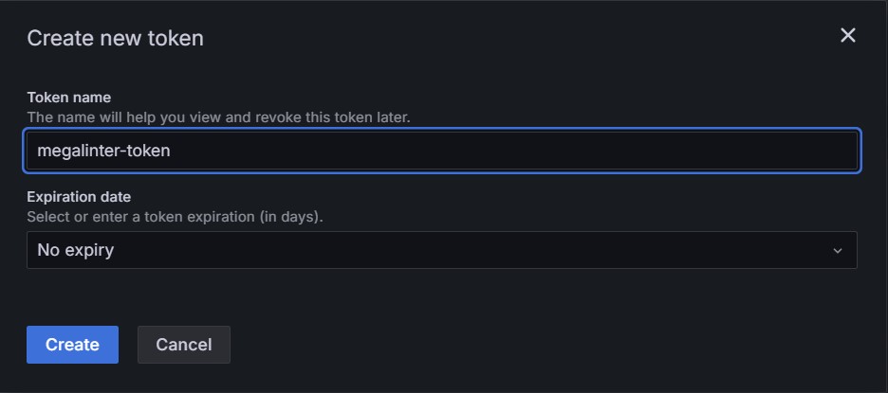Click the chevron arrow in expiry dropdown
Screen dimensions: 888x393
pos(837,251)
